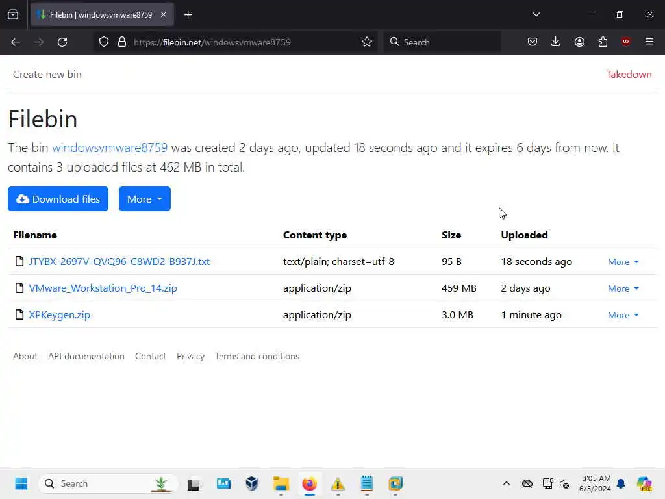Viewport: 665px width, 499px height.
Task: Open the VMware Workstation taskbar icon
Action: pos(395,483)
